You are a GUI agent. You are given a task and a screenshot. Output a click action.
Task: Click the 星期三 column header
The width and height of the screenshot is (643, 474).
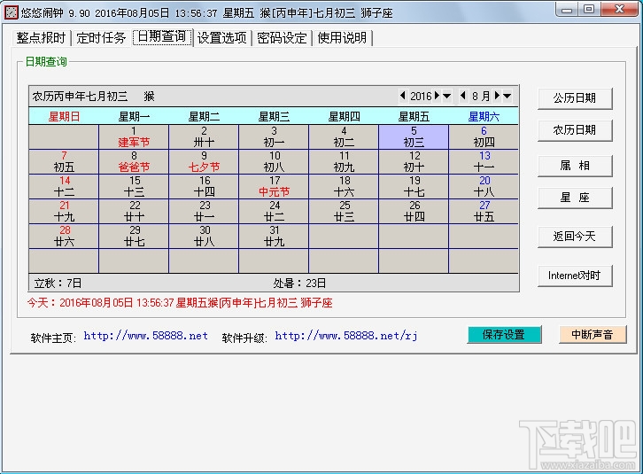(x=274, y=117)
